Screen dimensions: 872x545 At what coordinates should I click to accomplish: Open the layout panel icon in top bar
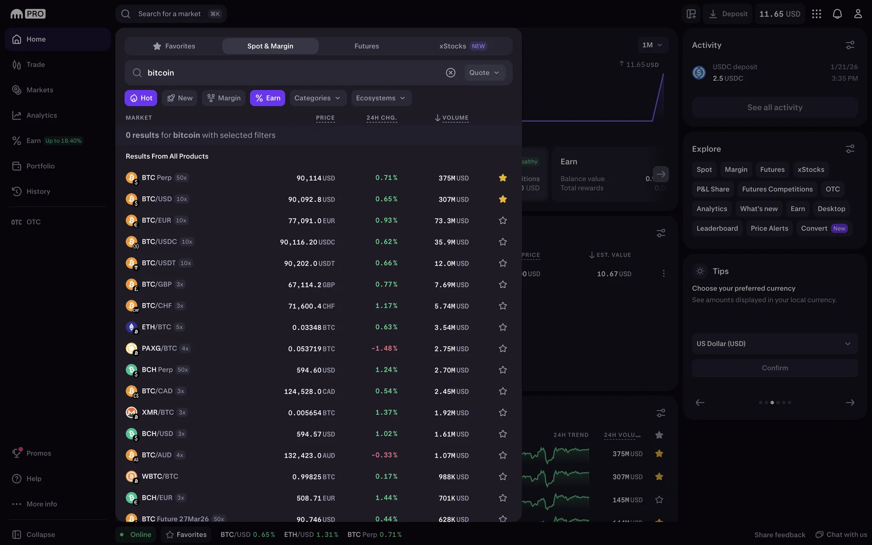pyautogui.click(x=691, y=14)
